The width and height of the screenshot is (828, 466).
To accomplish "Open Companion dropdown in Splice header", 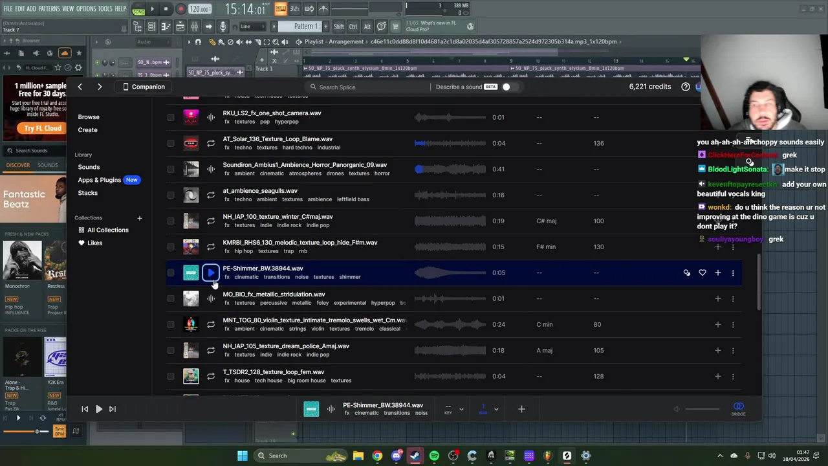I will tap(144, 87).
